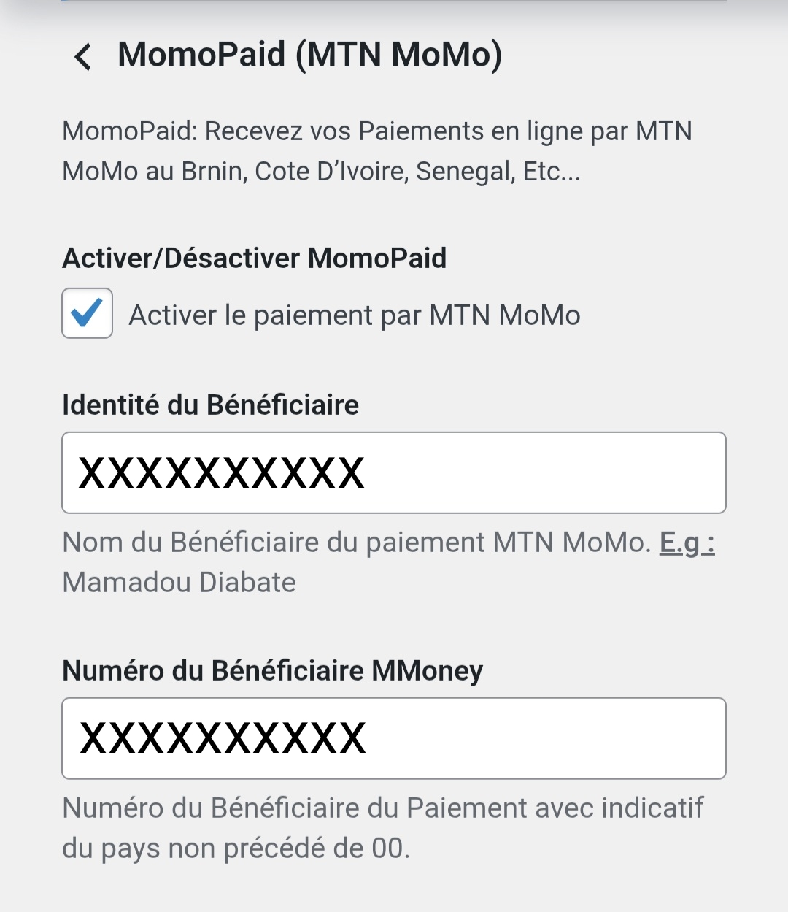Tap the "MomoPaid (MTN MoMo)" page title
The height and width of the screenshot is (912, 788).
point(310,55)
